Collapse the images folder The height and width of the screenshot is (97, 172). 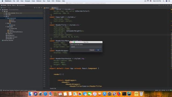(x=6, y=27)
